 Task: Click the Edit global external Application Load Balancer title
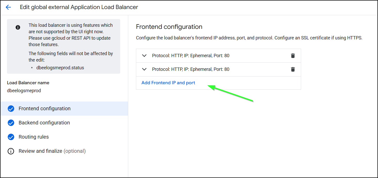click(x=79, y=7)
